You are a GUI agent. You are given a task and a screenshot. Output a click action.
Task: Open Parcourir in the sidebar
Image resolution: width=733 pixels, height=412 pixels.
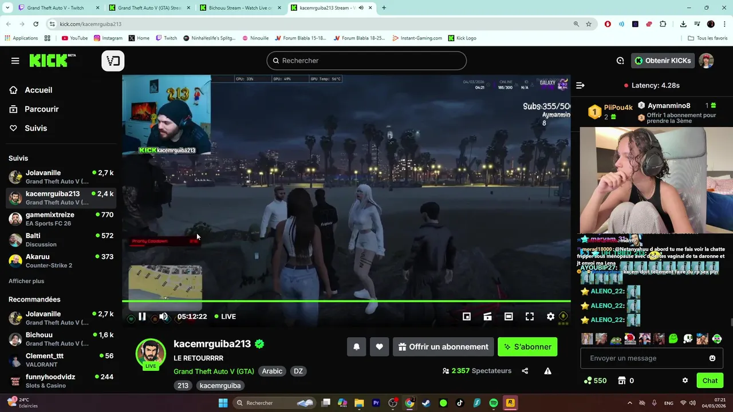[x=34, y=109]
